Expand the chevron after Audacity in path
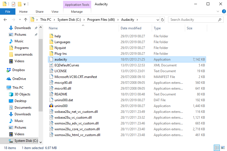This screenshot has height=151, width=227. coord(137,20)
